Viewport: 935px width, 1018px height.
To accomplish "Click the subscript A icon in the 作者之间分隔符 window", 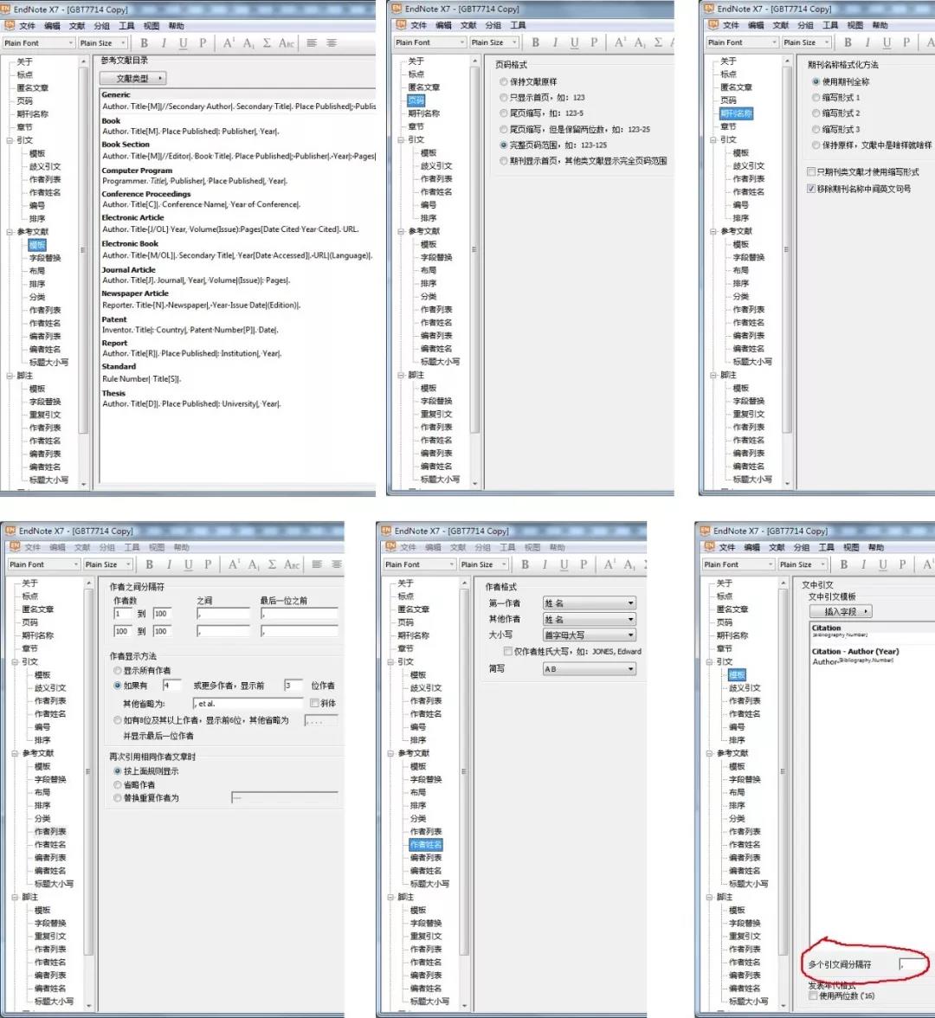I will (253, 564).
